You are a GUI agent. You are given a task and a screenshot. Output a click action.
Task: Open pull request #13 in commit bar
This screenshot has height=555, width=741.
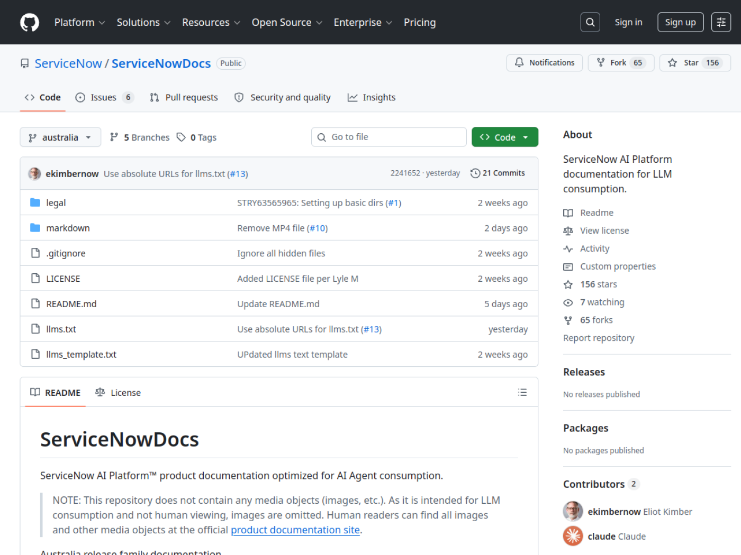[238, 174]
